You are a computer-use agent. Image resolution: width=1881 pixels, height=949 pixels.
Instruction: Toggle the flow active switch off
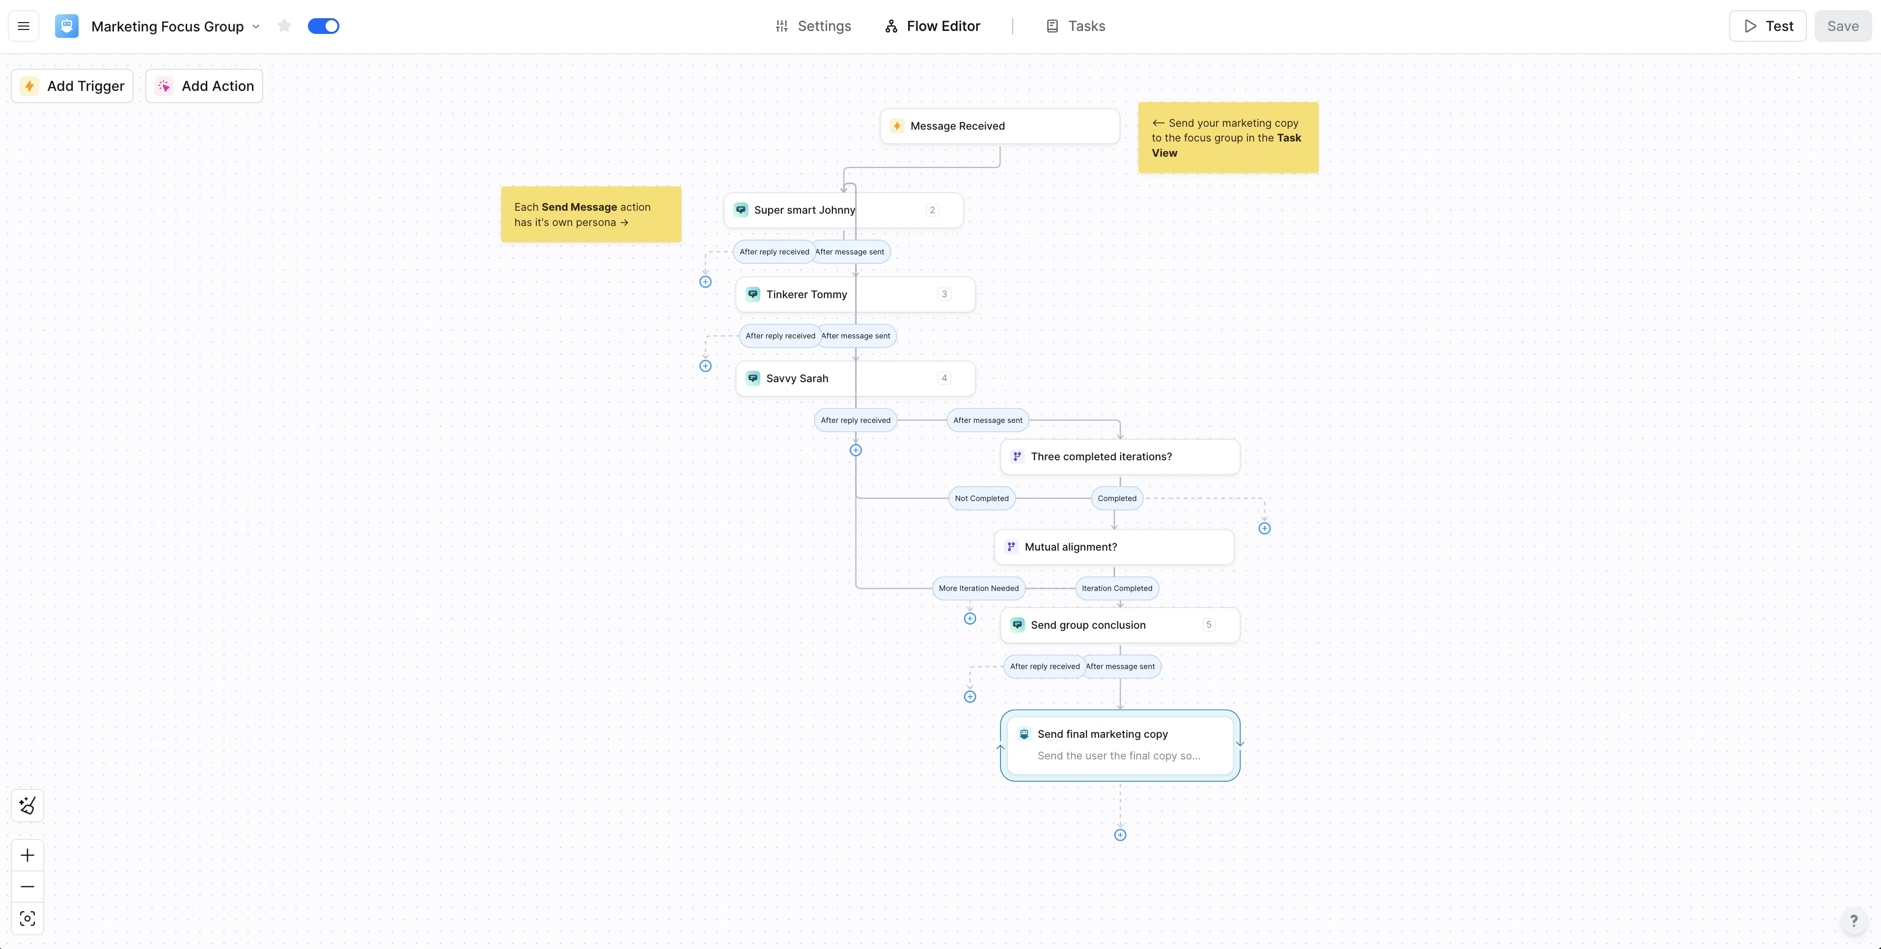[324, 27]
